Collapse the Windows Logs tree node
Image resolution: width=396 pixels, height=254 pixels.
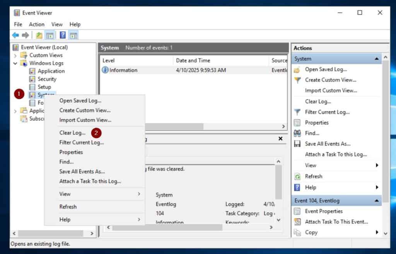(x=15, y=63)
